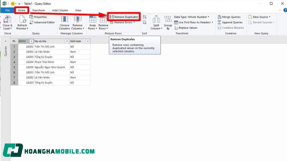The height and width of the screenshot is (161, 287).
Task: Click the Queries pane label
Action: click(x=6, y=51)
